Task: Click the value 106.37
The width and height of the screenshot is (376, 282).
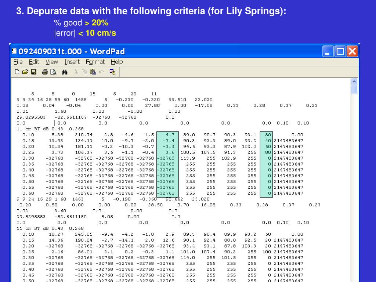Action: pyautogui.click(x=84, y=152)
